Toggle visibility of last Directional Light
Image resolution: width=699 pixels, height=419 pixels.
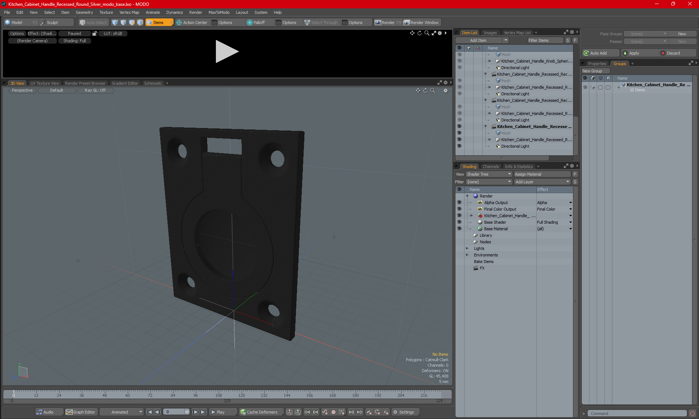(x=459, y=146)
